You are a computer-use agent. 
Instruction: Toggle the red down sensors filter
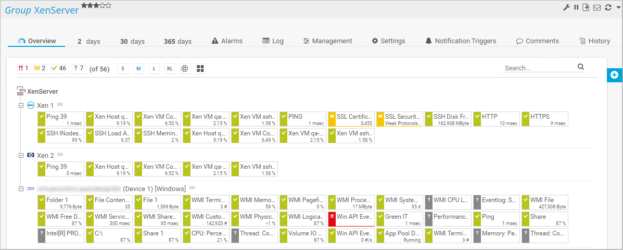pos(24,68)
